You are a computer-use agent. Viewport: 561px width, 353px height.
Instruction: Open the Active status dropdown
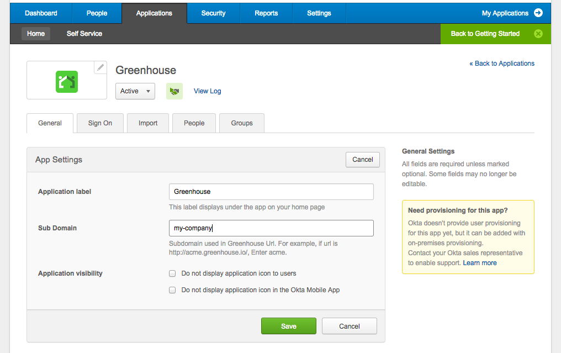pos(135,91)
